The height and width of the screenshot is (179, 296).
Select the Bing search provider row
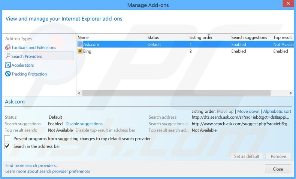(185, 51)
